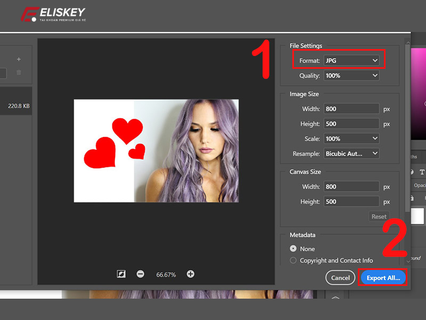This screenshot has width=426, height=320.
Task: Click the lock icon in the Layers panel
Action: [412, 197]
